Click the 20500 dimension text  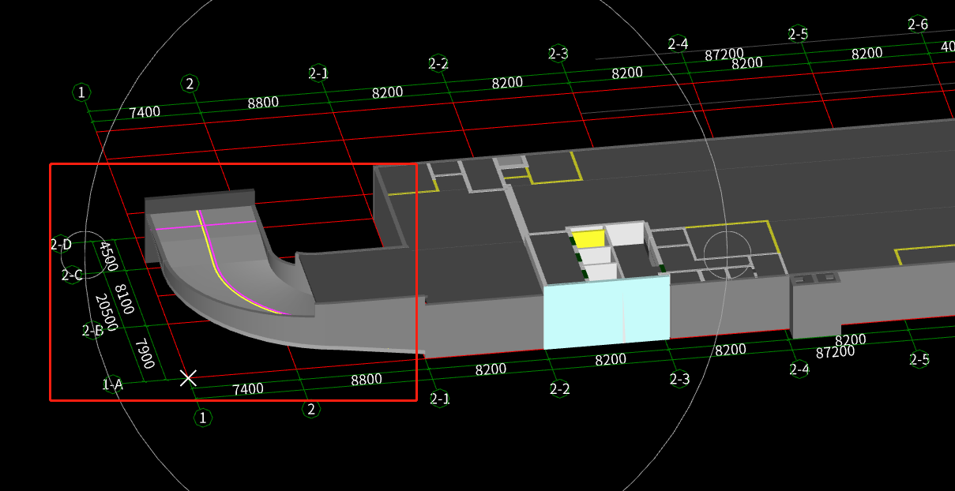[x=106, y=313]
